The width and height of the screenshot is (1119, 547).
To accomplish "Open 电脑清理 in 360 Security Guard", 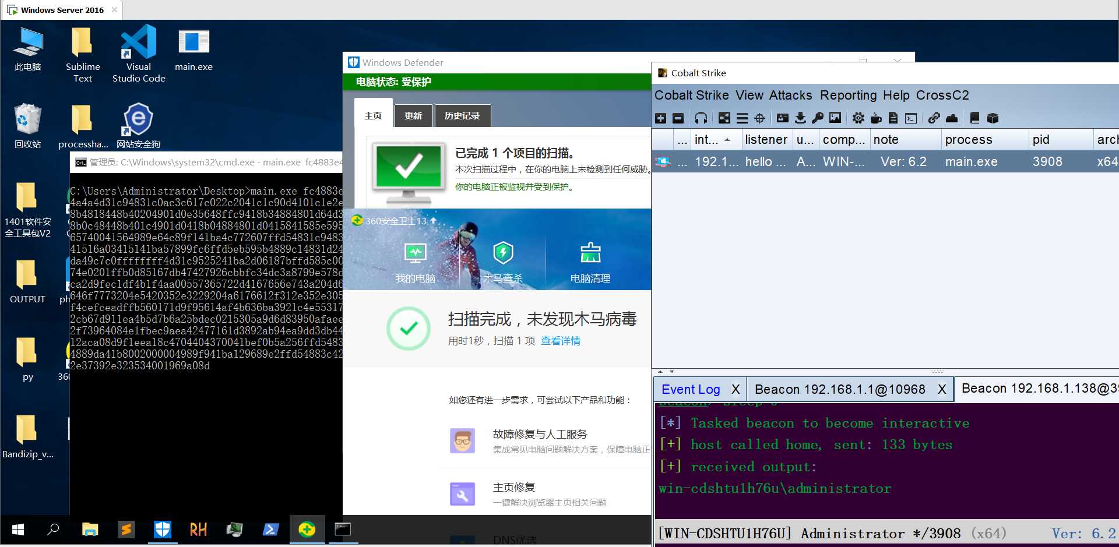I will tap(590, 263).
